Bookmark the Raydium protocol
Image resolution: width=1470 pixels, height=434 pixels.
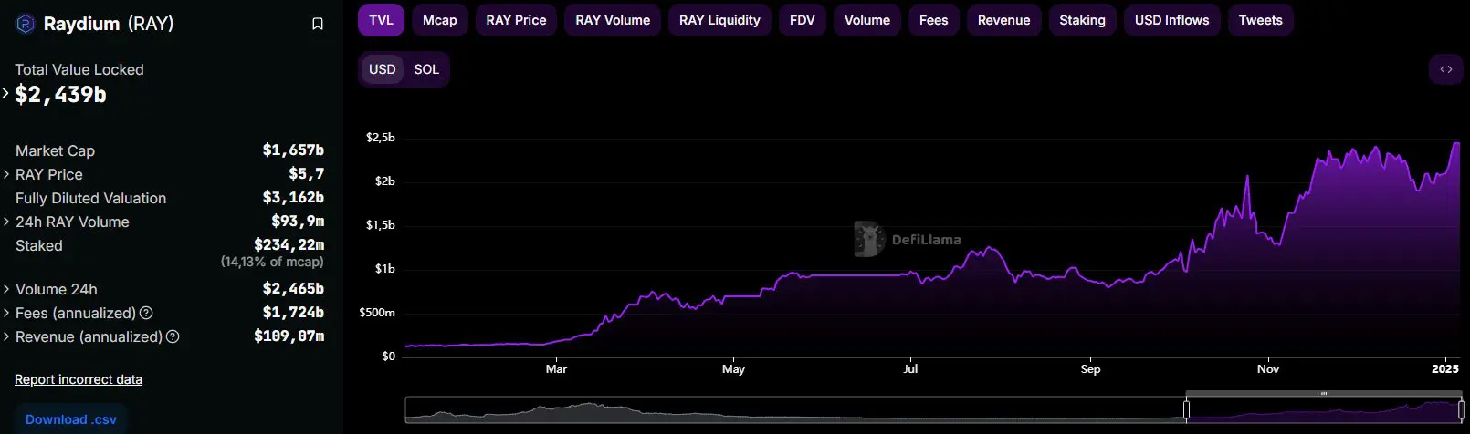(x=318, y=24)
